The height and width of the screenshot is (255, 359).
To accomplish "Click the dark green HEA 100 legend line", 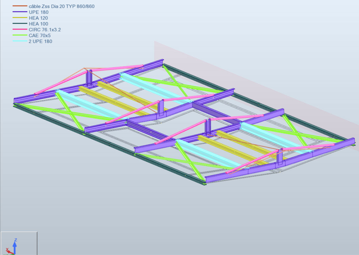I will 20,23.
